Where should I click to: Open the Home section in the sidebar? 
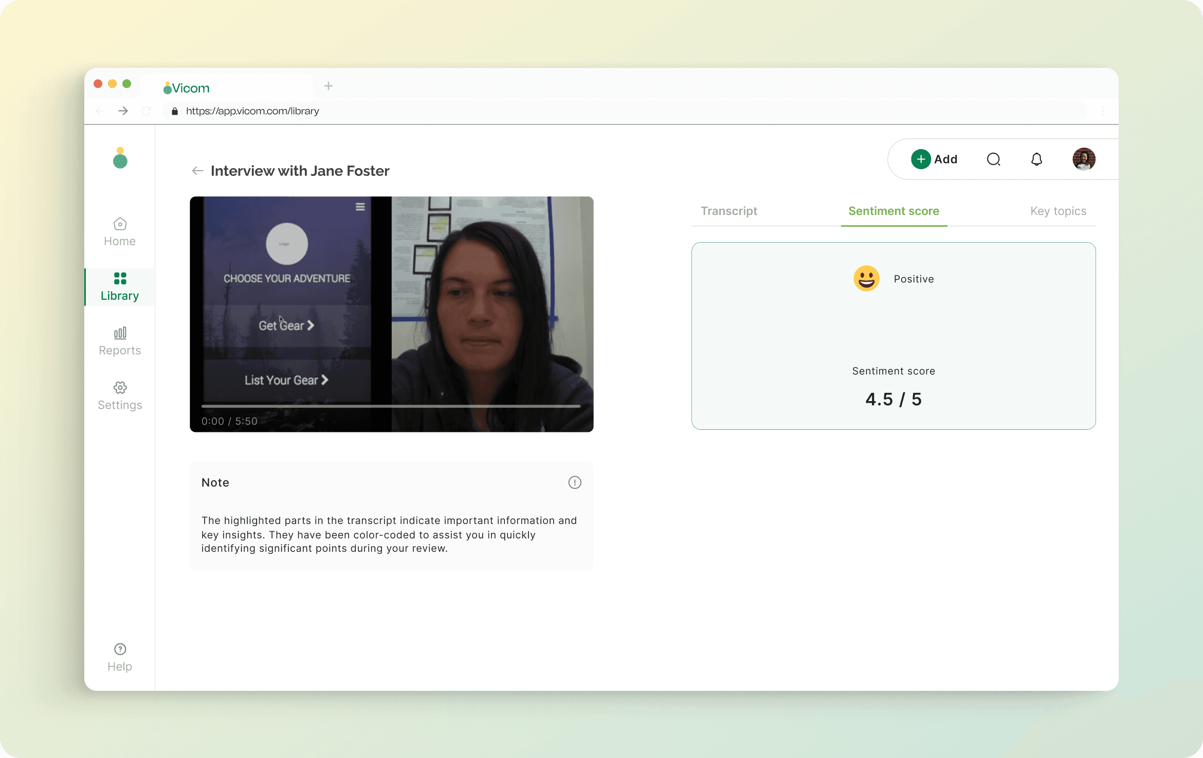(119, 231)
